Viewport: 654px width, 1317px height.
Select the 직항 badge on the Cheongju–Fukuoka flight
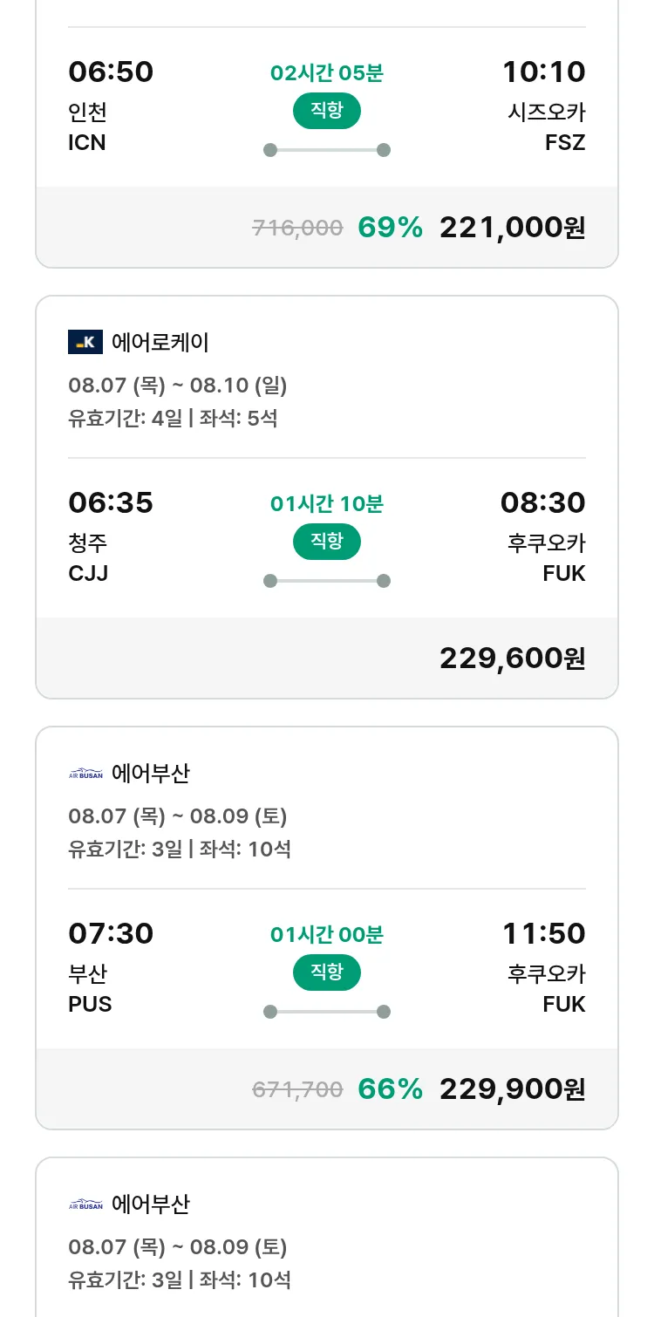coord(327,542)
